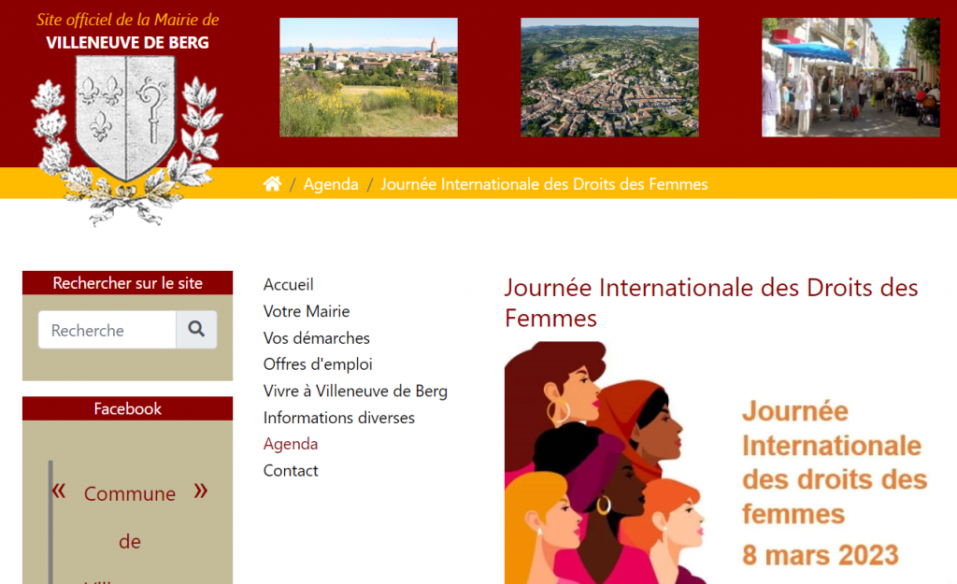Open Accueil in the side menu
This screenshot has width=957, height=584.
coord(288,284)
